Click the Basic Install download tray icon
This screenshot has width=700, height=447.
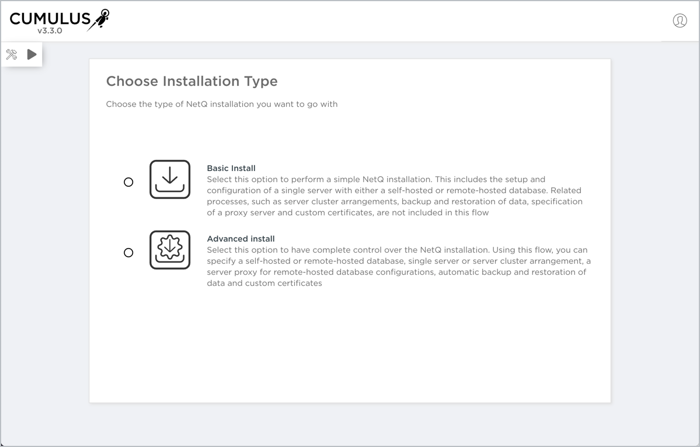(x=170, y=179)
